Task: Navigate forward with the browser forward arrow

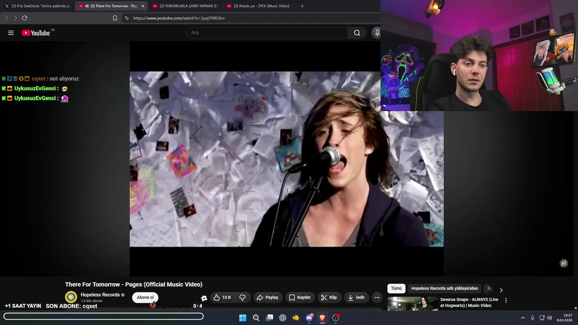Action: pos(15,18)
